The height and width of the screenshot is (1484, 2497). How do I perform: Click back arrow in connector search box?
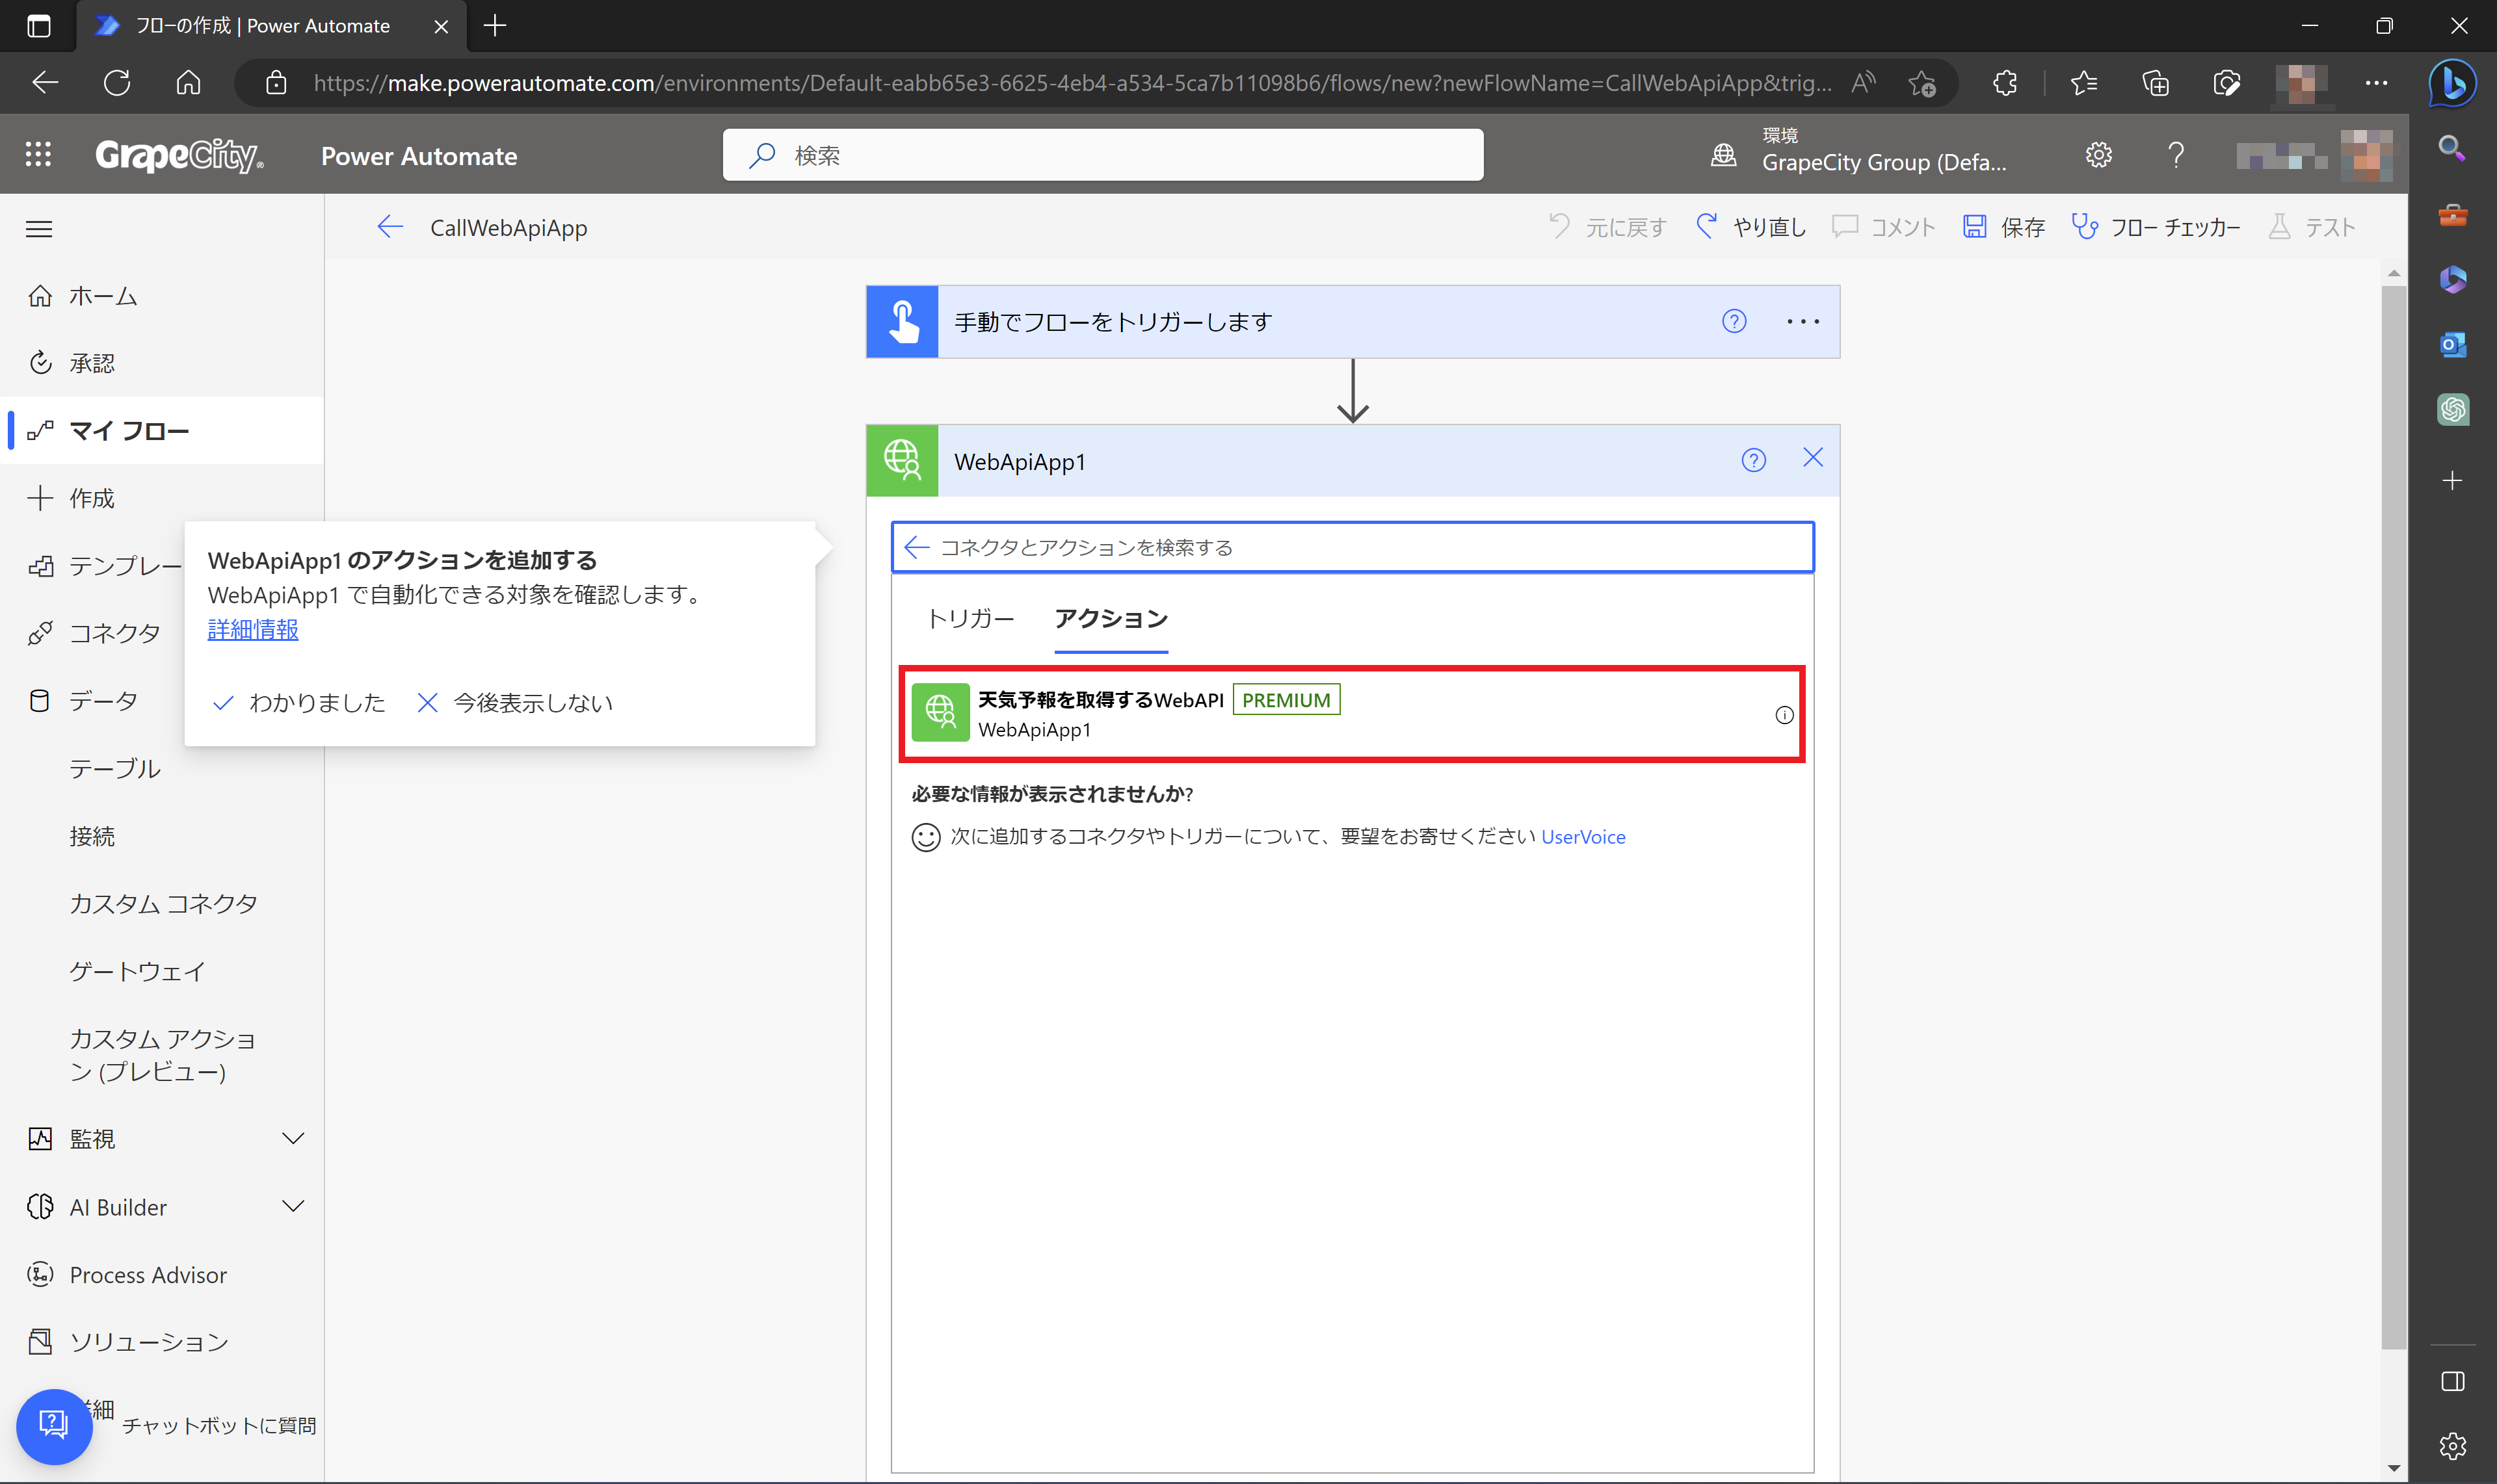tap(916, 547)
